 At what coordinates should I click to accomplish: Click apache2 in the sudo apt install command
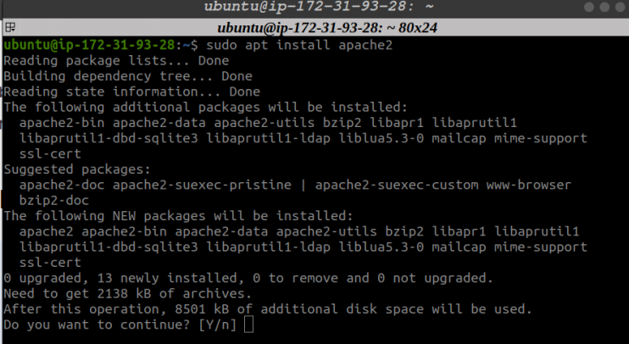click(x=365, y=45)
